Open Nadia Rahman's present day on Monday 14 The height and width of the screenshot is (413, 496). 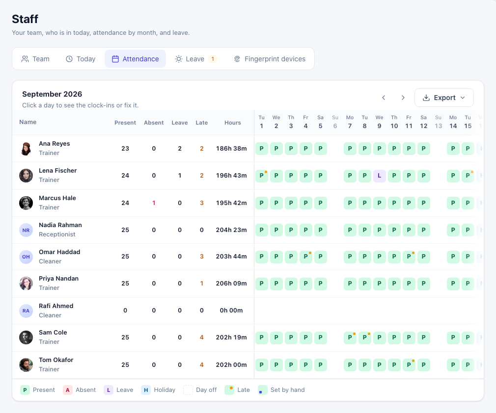(453, 230)
